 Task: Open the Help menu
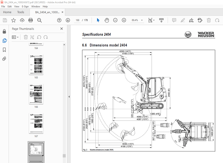[45, 6]
